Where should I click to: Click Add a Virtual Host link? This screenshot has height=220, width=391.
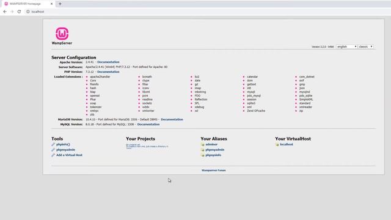tap(69, 155)
